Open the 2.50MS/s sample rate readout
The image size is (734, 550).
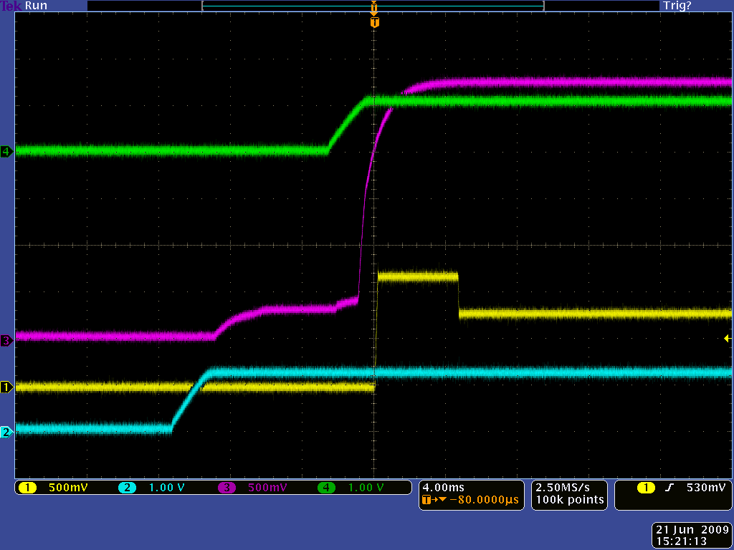click(568, 488)
